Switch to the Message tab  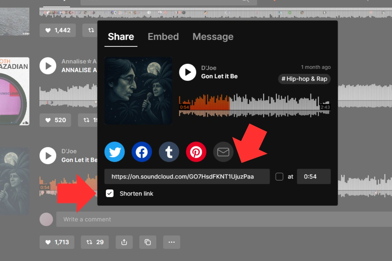(x=213, y=37)
